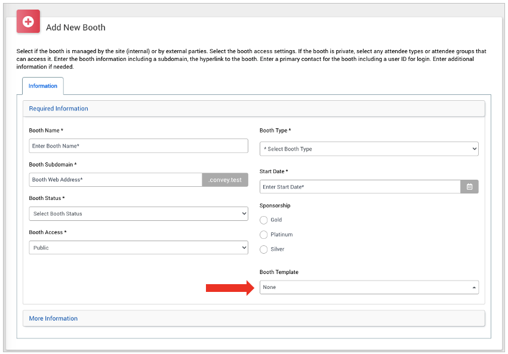Screen dimensions: 508x354
Task: Switch to the Information tab
Action: [x=43, y=86]
